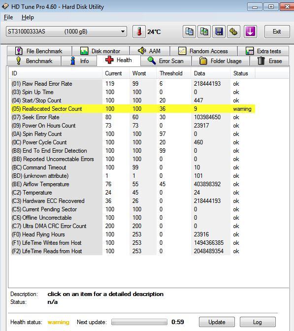Select the Spin Retry Count row
The height and width of the screenshot is (331, 294).
pyautogui.click(x=133, y=134)
